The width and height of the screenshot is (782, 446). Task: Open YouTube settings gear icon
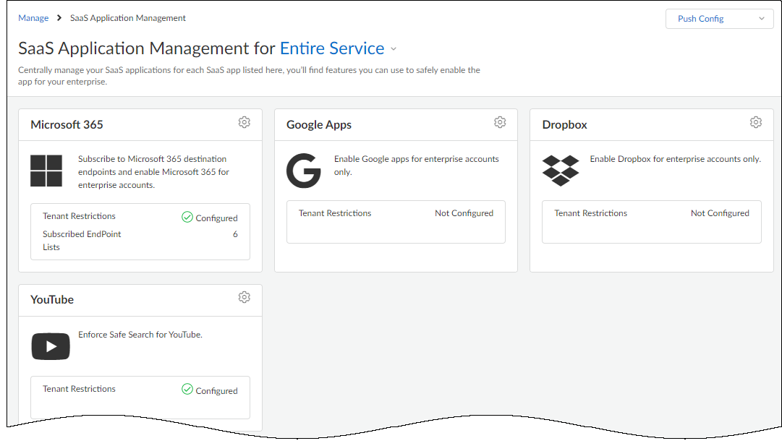click(244, 298)
